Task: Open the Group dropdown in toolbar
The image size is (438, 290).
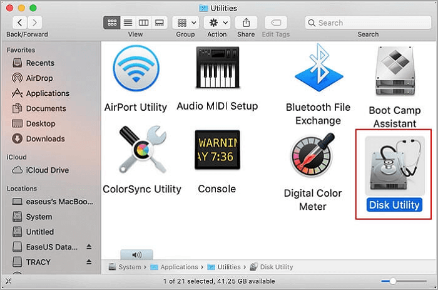Action: [x=185, y=23]
